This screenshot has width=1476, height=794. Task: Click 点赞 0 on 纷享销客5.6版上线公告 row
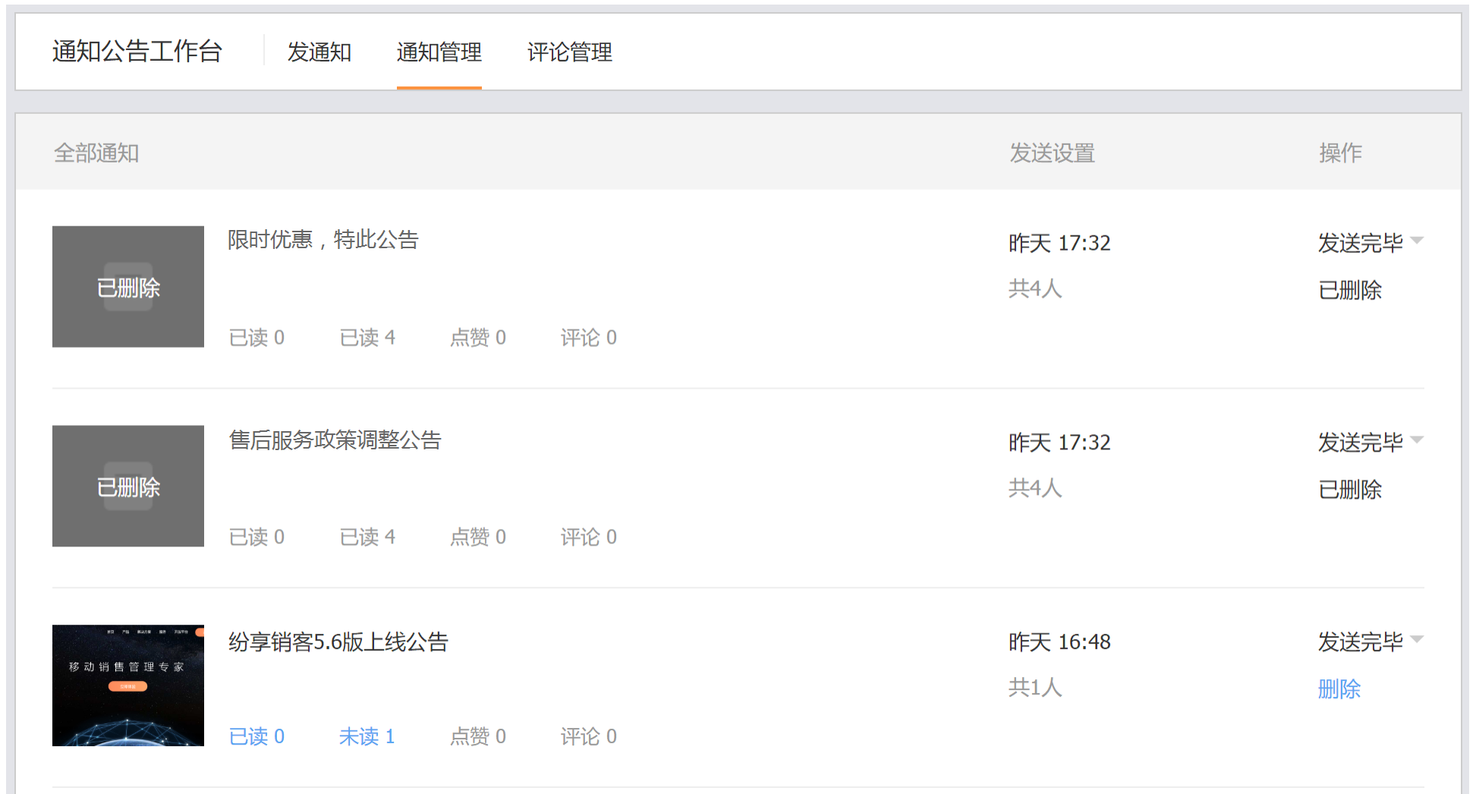click(478, 736)
